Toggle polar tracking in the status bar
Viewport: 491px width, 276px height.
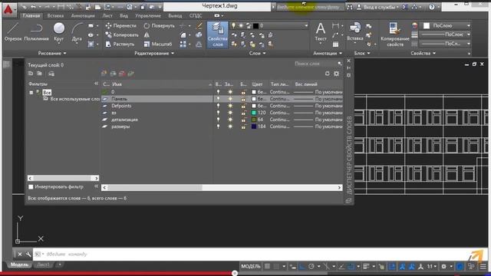[x=311, y=266]
